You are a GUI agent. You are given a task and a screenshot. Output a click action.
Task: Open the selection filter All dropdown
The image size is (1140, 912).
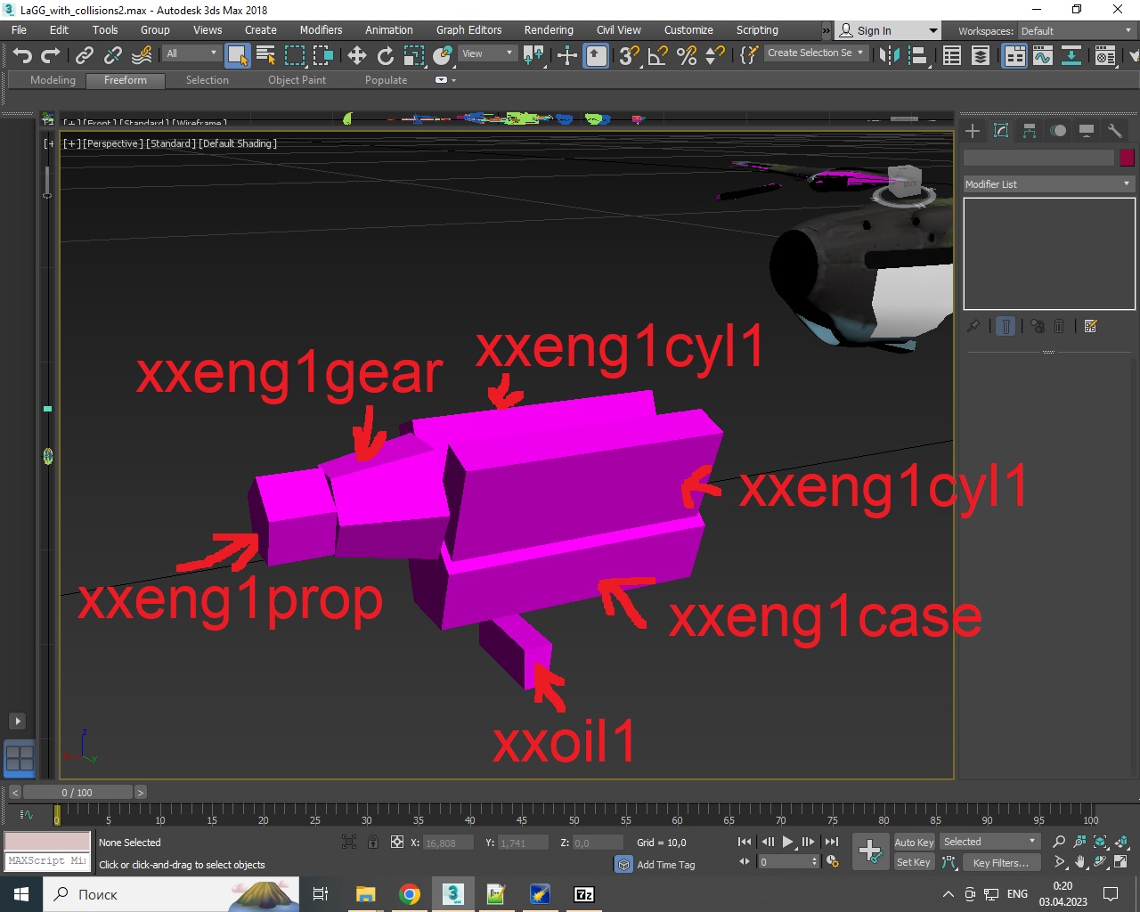pos(191,53)
